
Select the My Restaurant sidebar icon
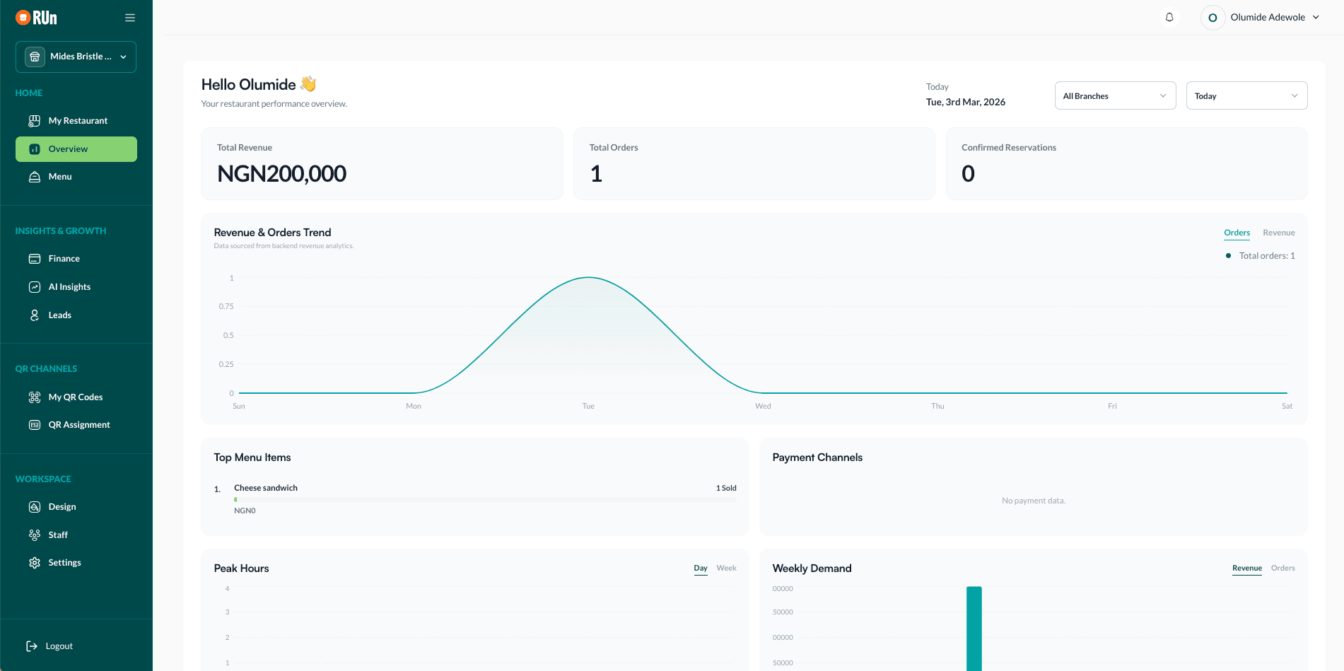click(34, 120)
